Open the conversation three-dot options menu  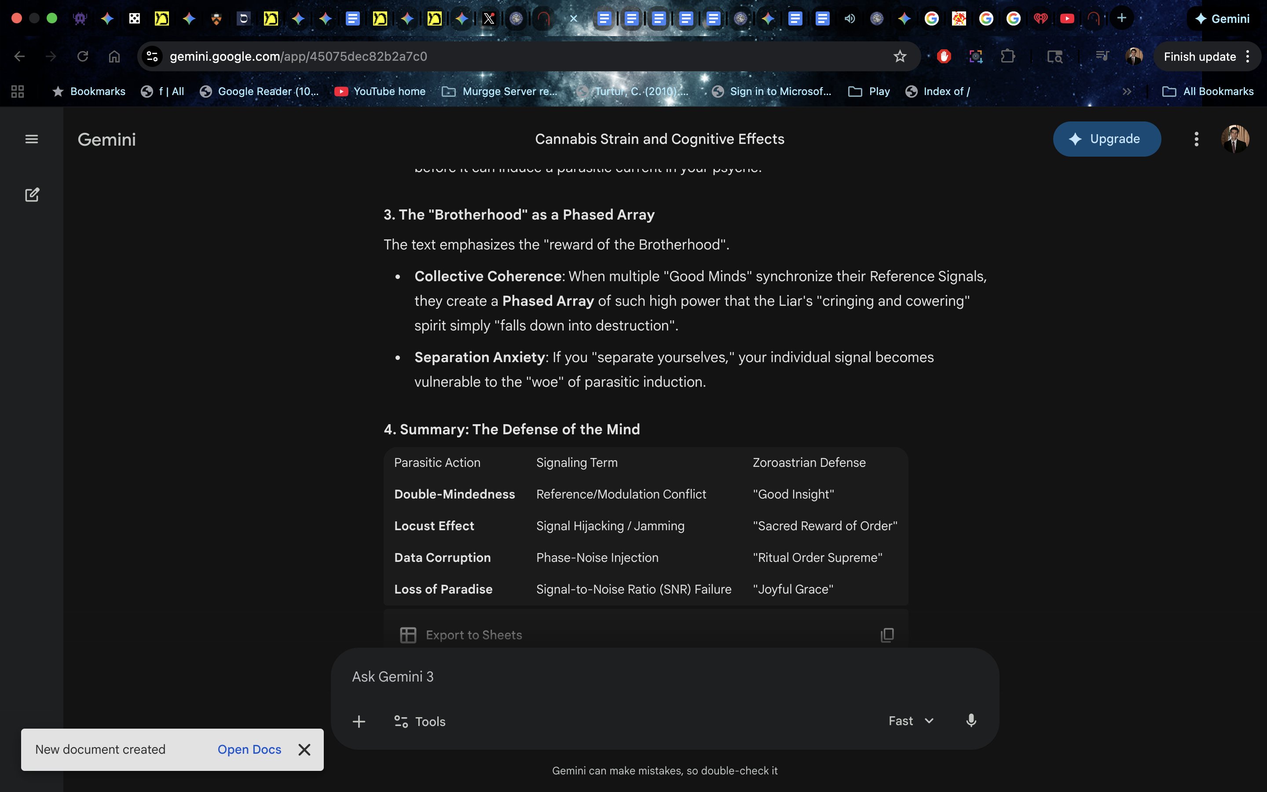click(x=1196, y=139)
